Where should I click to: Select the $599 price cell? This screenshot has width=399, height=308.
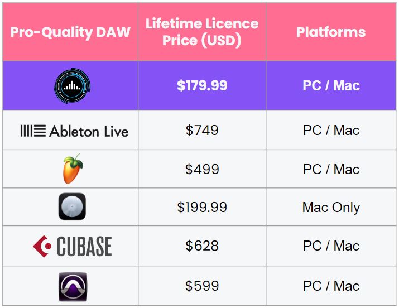(x=202, y=286)
